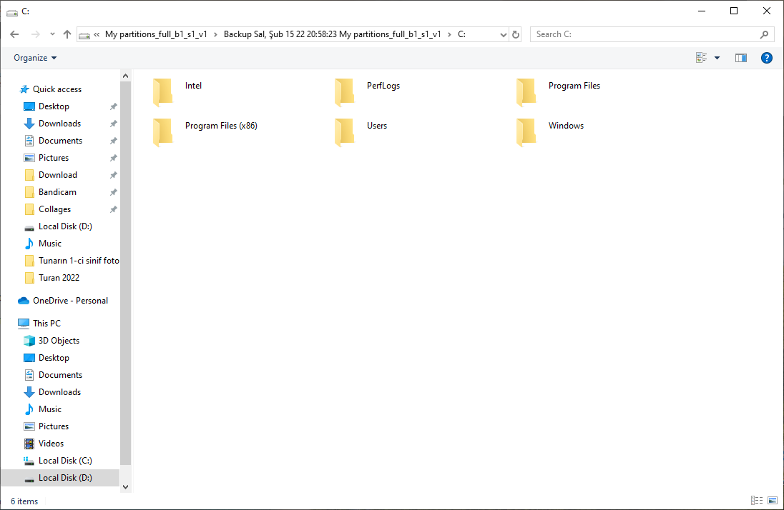Select pinned Documents under Quick access
This screenshot has width=784, height=510.
coord(60,141)
